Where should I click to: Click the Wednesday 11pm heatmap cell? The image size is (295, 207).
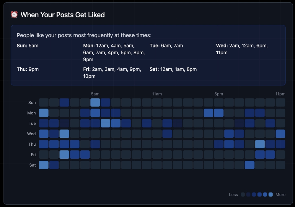pyautogui.click(x=281, y=134)
